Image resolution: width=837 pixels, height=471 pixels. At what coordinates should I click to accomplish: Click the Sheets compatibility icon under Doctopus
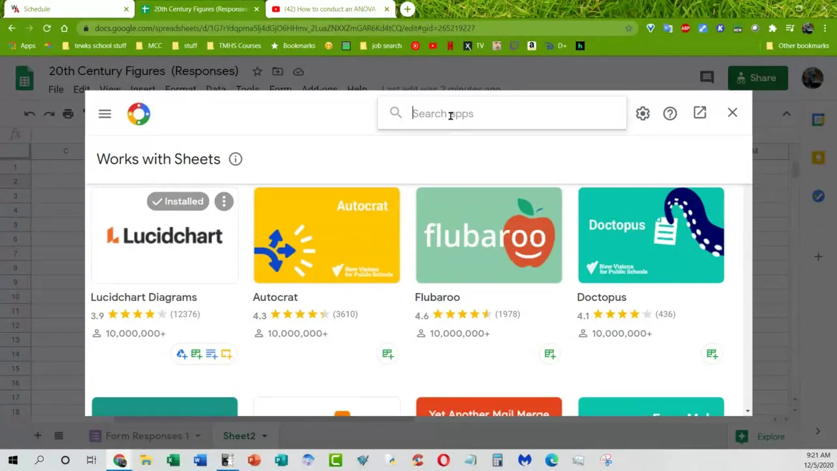(x=712, y=354)
